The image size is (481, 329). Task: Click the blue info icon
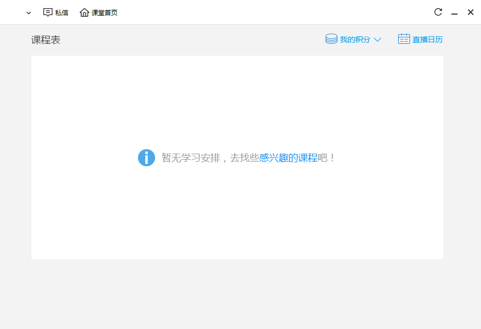tap(146, 157)
